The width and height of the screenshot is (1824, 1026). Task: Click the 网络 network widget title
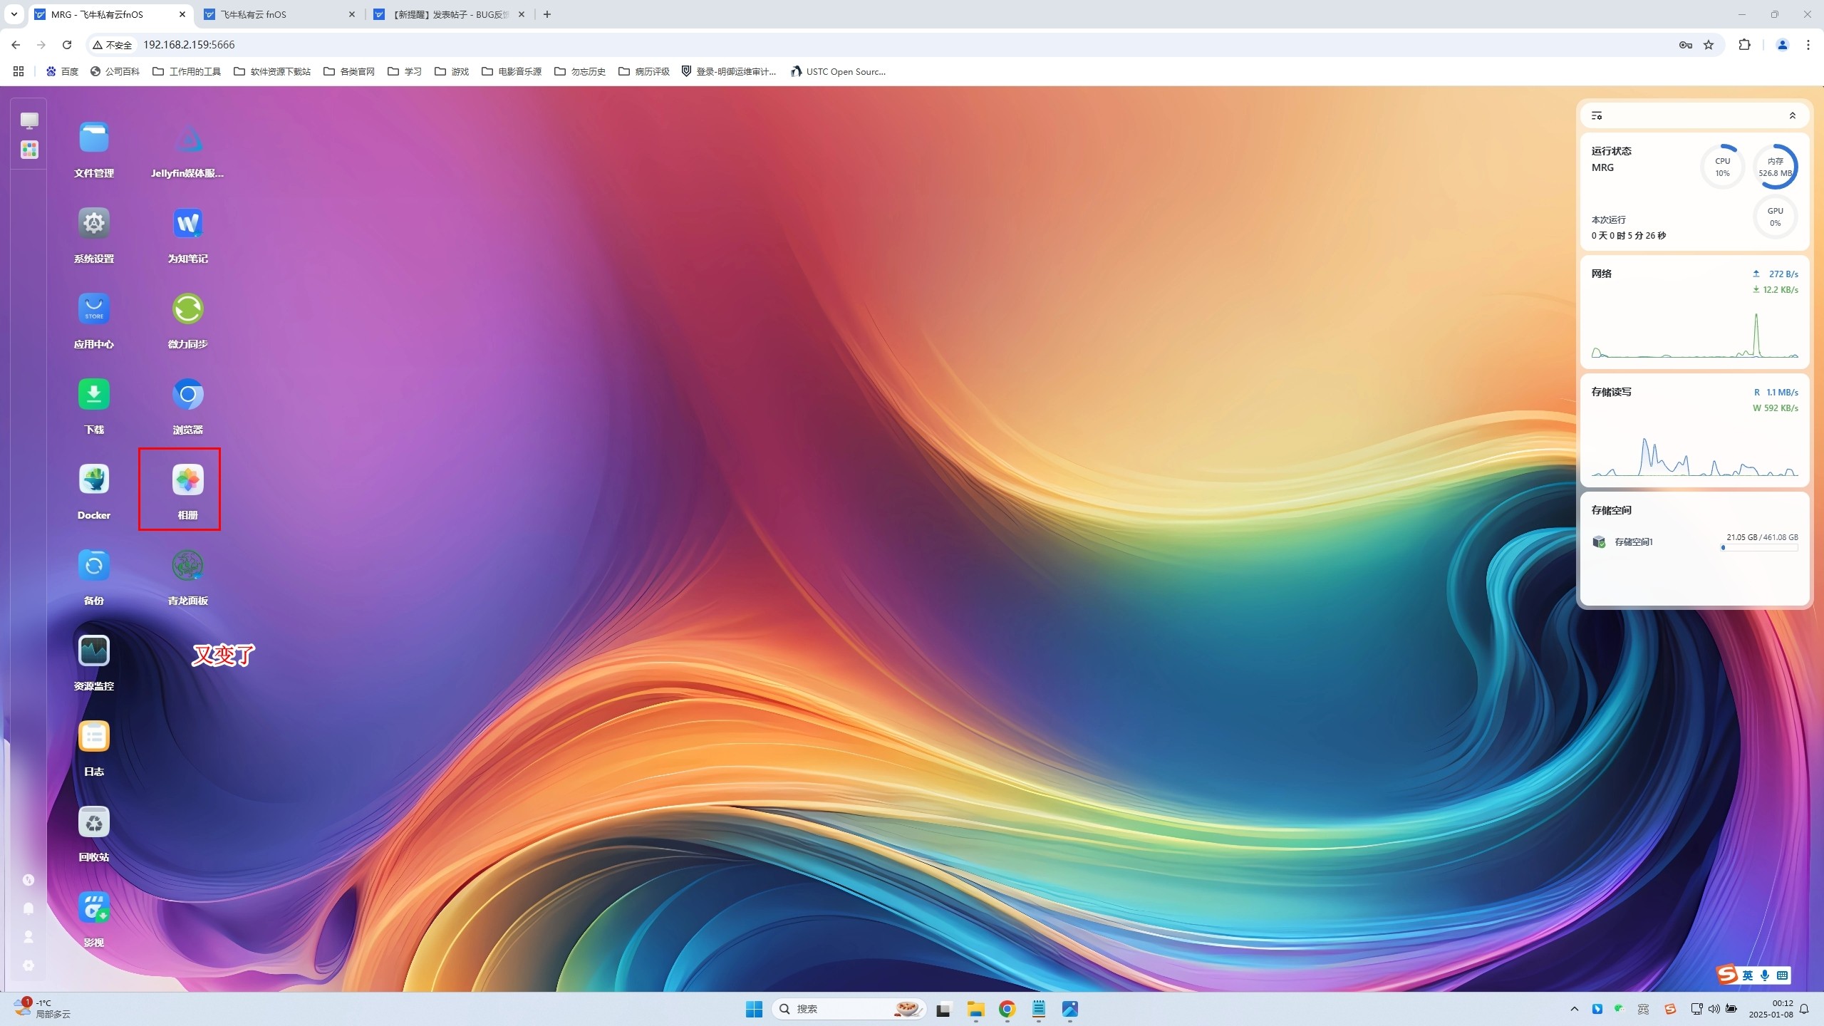tap(1601, 274)
